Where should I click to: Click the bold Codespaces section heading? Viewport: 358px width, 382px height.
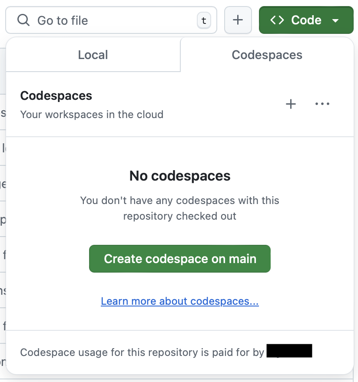tap(56, 95)
